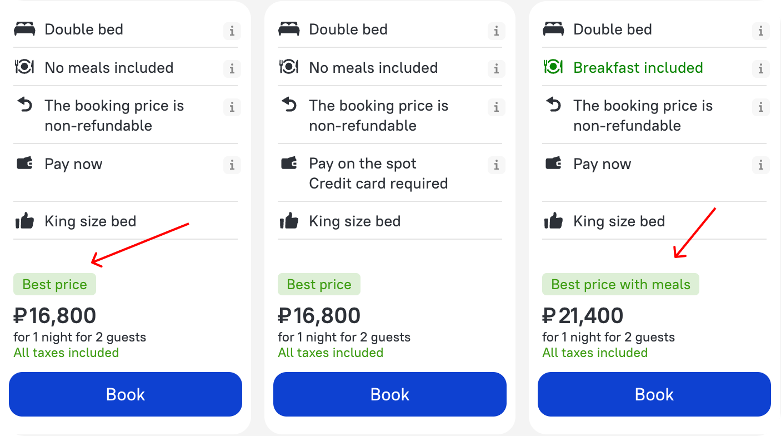The image size is (781, 436).
Task: Click the ₽21,400 price text
Action: tap(583, 316)
